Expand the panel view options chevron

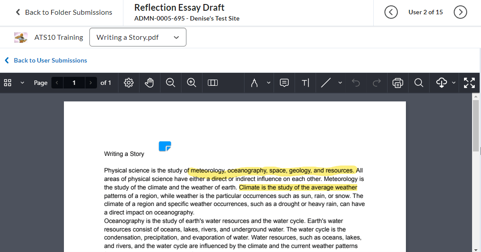(x=22, y=83)
